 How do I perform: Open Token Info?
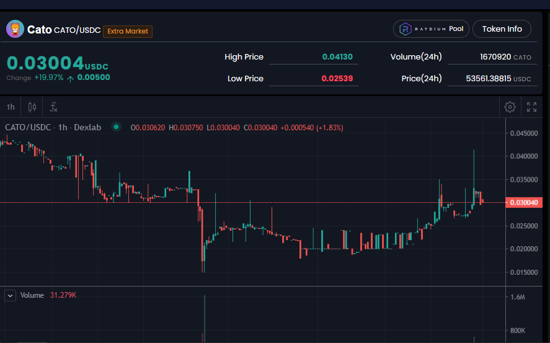(502, 29)
